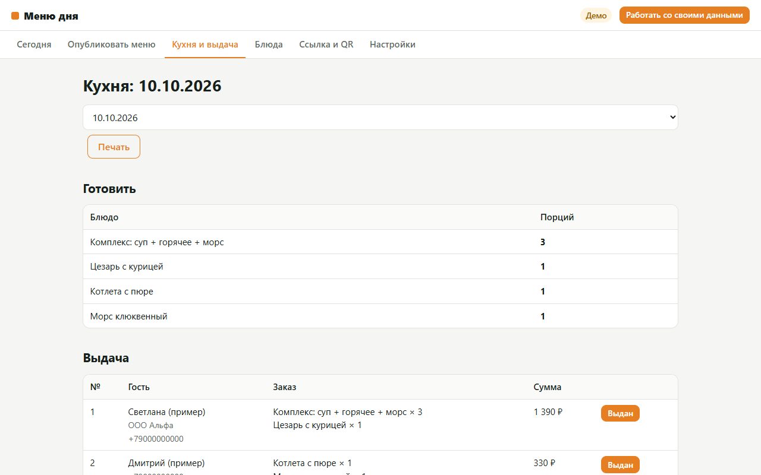Image resolution: width=761 pixels, height=475 pixels.
Task: Mark Светлана's order as Выдан
Action: 620,413
